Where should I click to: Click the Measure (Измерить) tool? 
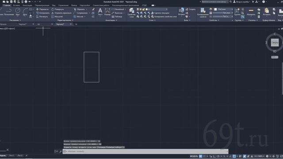(251, 12)
